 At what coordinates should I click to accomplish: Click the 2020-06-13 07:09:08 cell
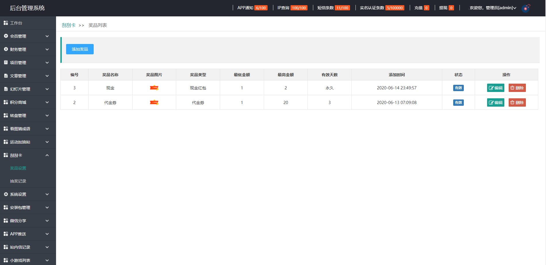(397, 103)
